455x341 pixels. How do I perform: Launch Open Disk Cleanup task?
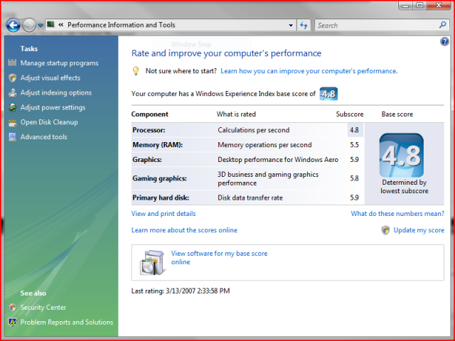click(49, 122)
